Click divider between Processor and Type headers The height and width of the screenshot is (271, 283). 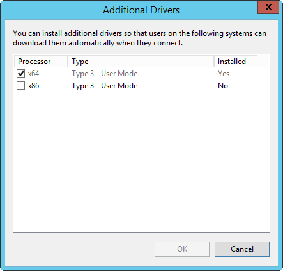pos(68,62)
